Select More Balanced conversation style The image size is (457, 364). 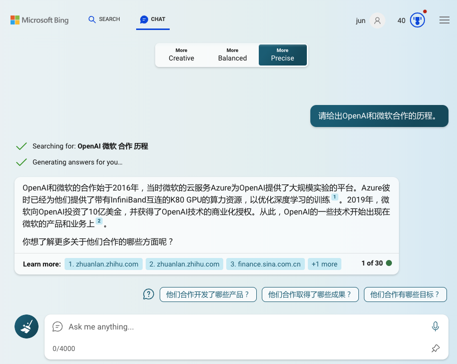tap(232, 55)
